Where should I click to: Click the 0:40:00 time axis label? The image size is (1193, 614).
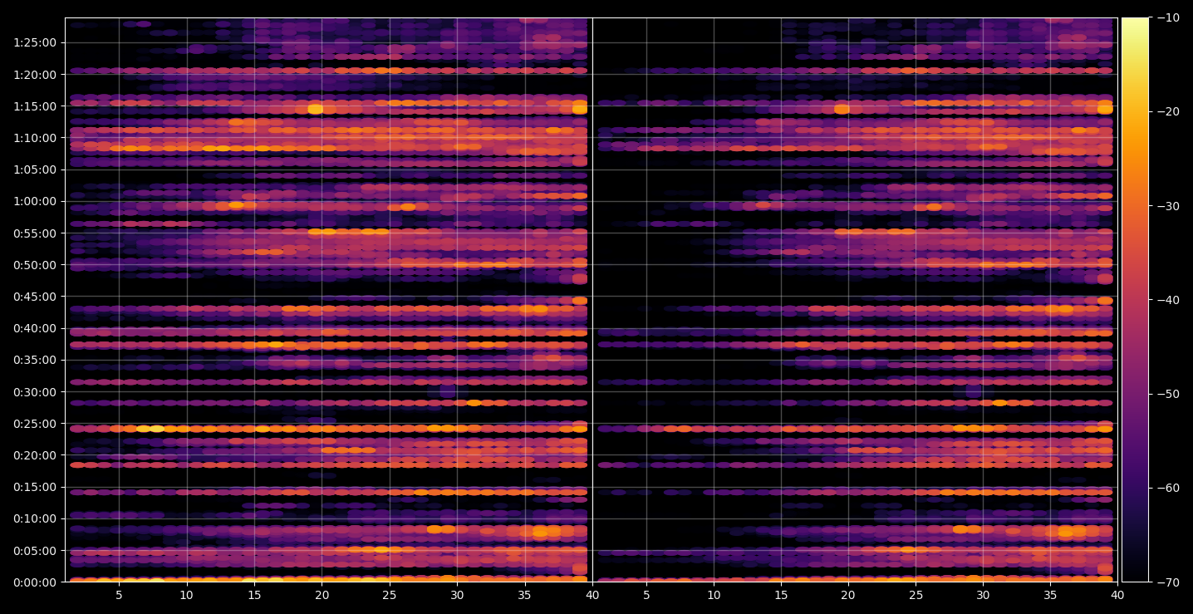[x=35, y=328]
